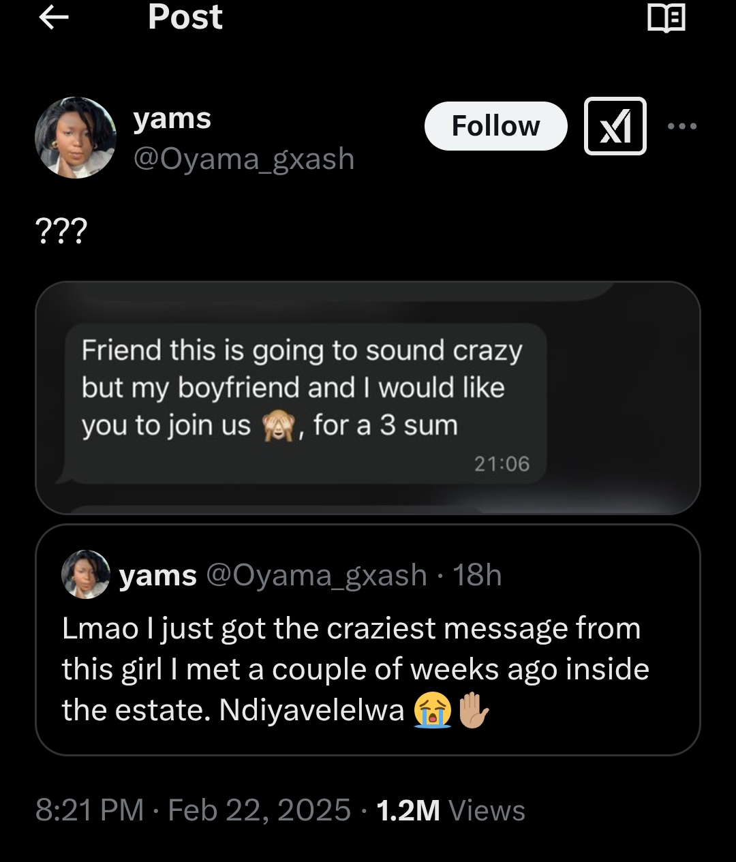Tap the 8:21 PM post time
736x862 pixels.
click(x=89, y=811)
